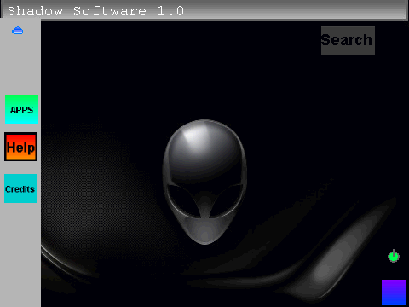
Task: Open the Help button
Action: point(20,147)
